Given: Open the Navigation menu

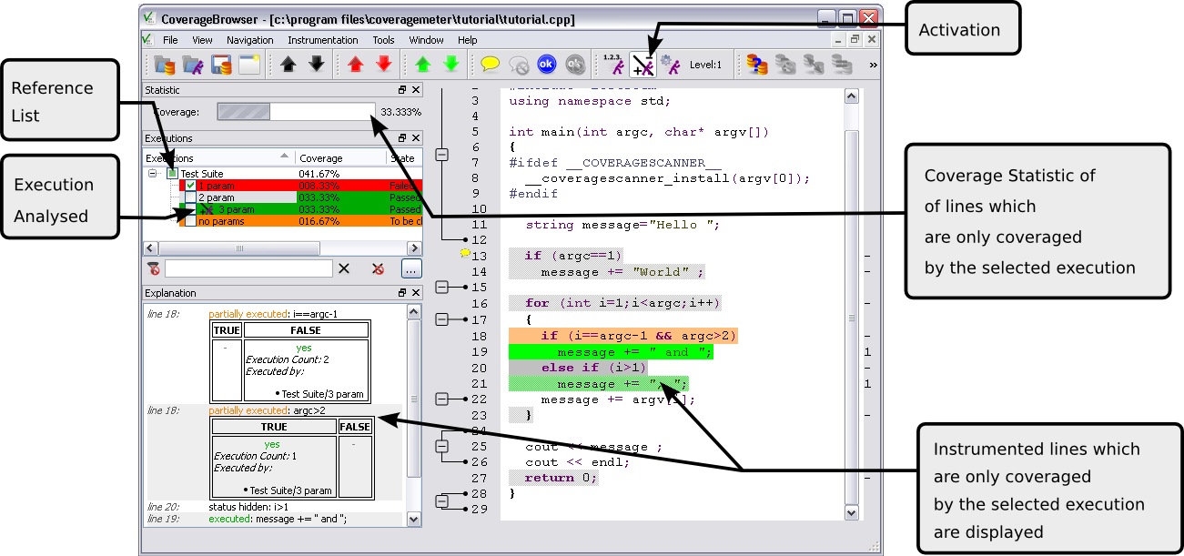Looking at the screenshot, I should pos(249,40).
